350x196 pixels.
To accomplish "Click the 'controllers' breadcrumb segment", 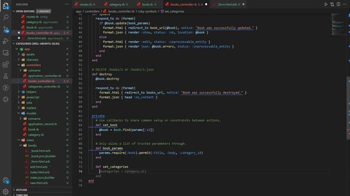I will 92,11.
